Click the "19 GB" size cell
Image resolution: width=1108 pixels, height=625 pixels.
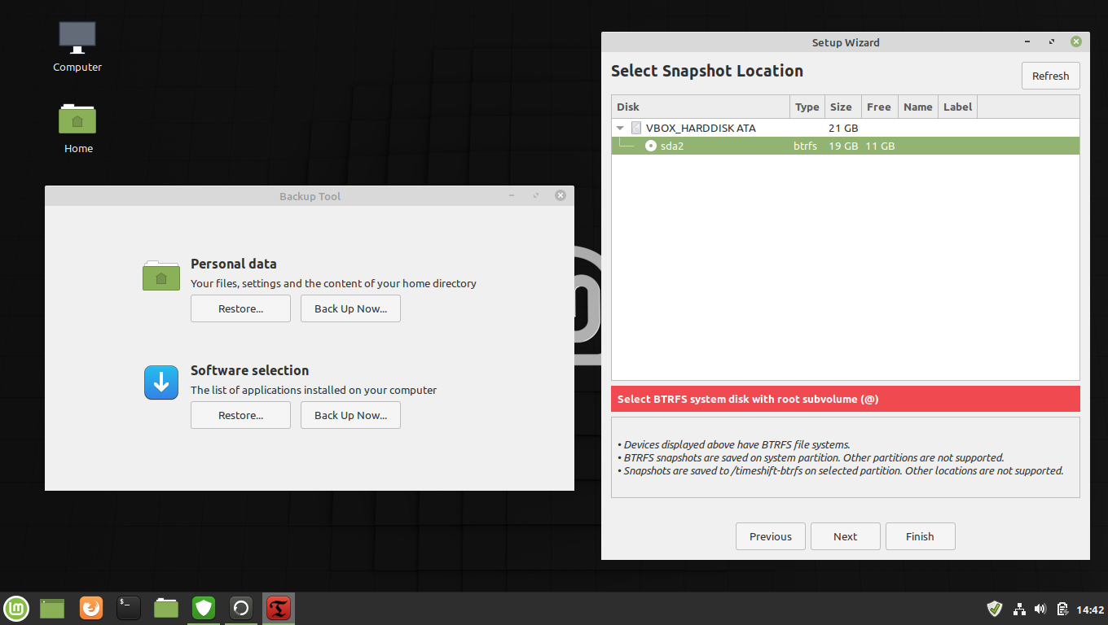[843, 146]
